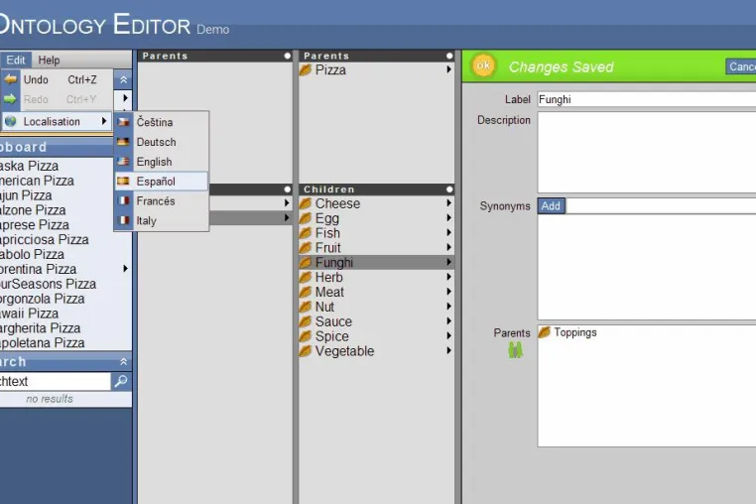This screenshot has width=756, height=504.
Task: Click the Localisation globe icon
Action: click(x=10, y=121)
